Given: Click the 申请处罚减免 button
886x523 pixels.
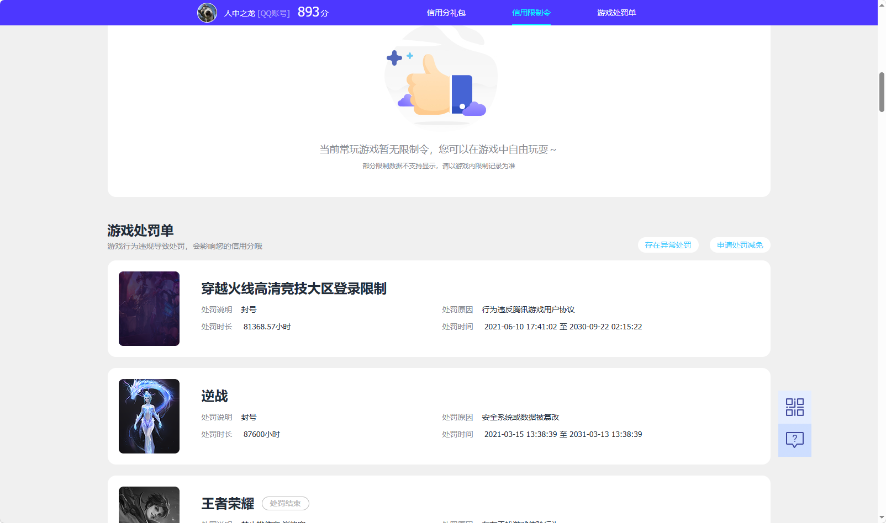Looking at the screenshot, I should 740,245.
